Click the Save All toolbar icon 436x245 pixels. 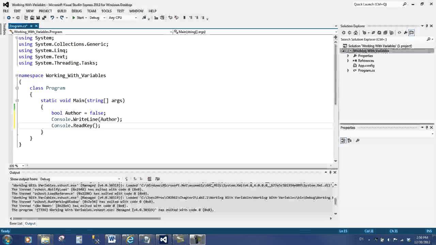(44, 18)
